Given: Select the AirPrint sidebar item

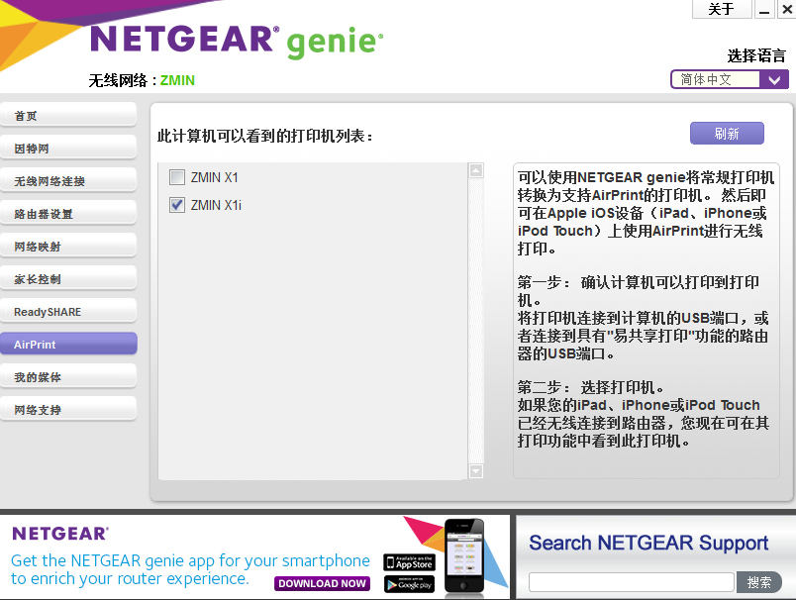Looking at the screenshot, I should pyautogui.click(x=68, y=345).
